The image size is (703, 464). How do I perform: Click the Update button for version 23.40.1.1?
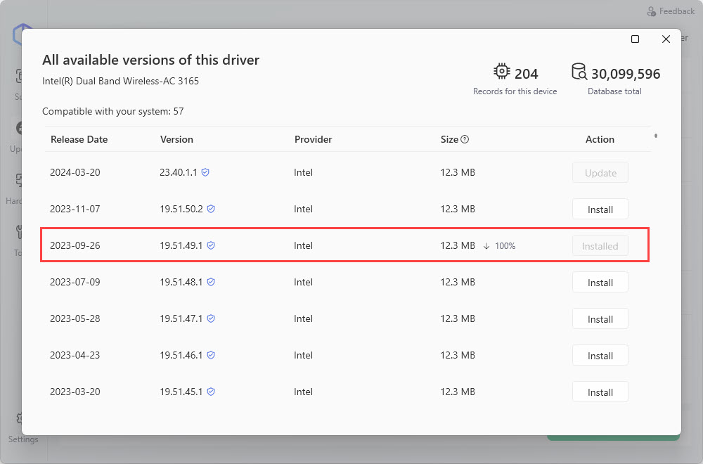(x=600, y=173)
